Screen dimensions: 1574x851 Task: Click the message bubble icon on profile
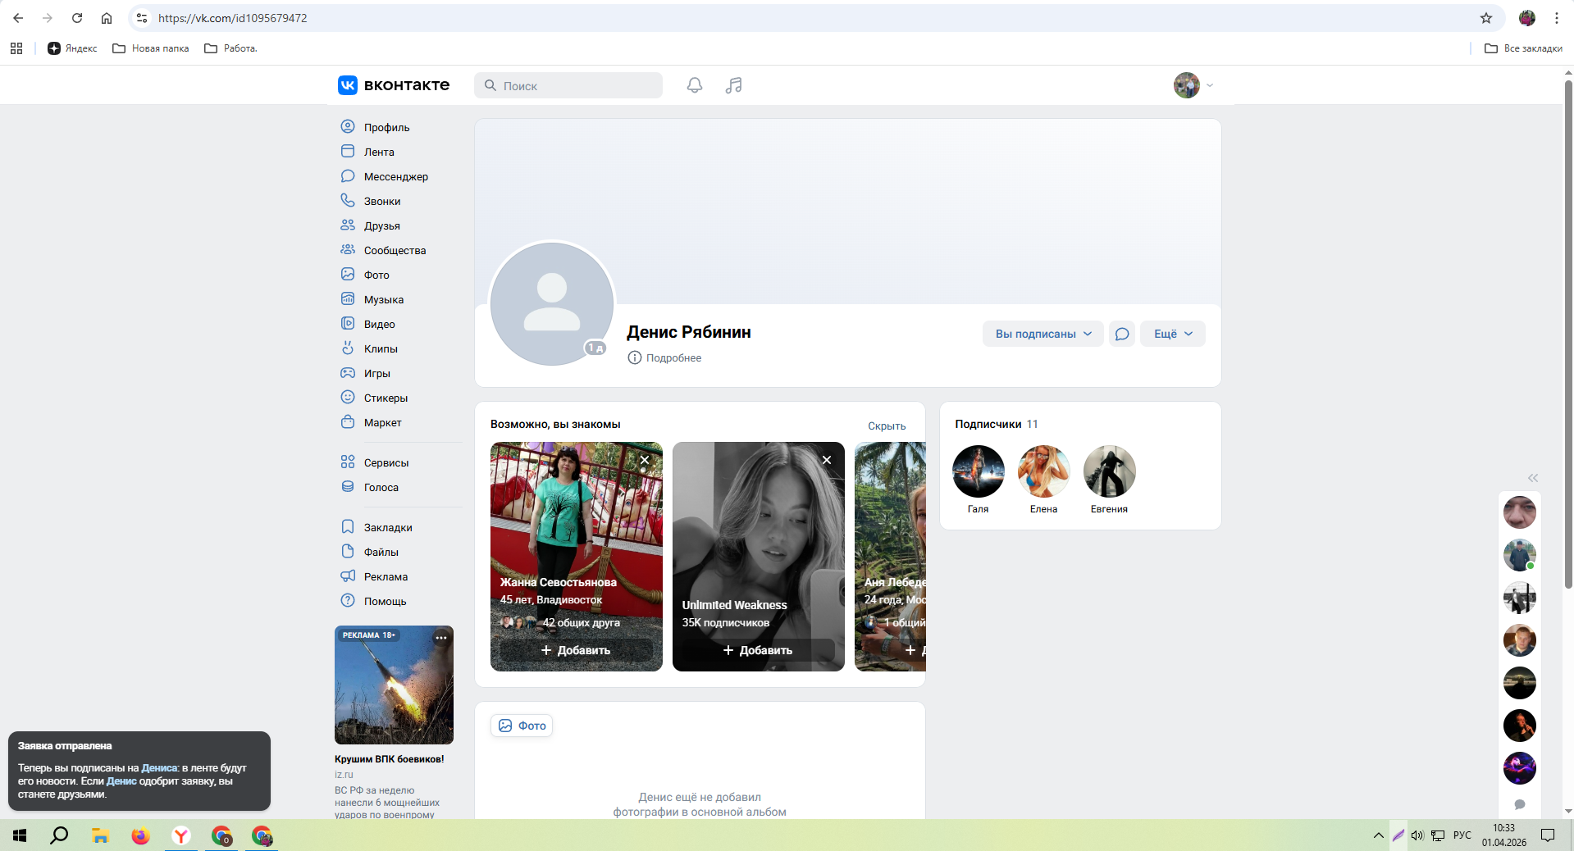[1121, 334]
